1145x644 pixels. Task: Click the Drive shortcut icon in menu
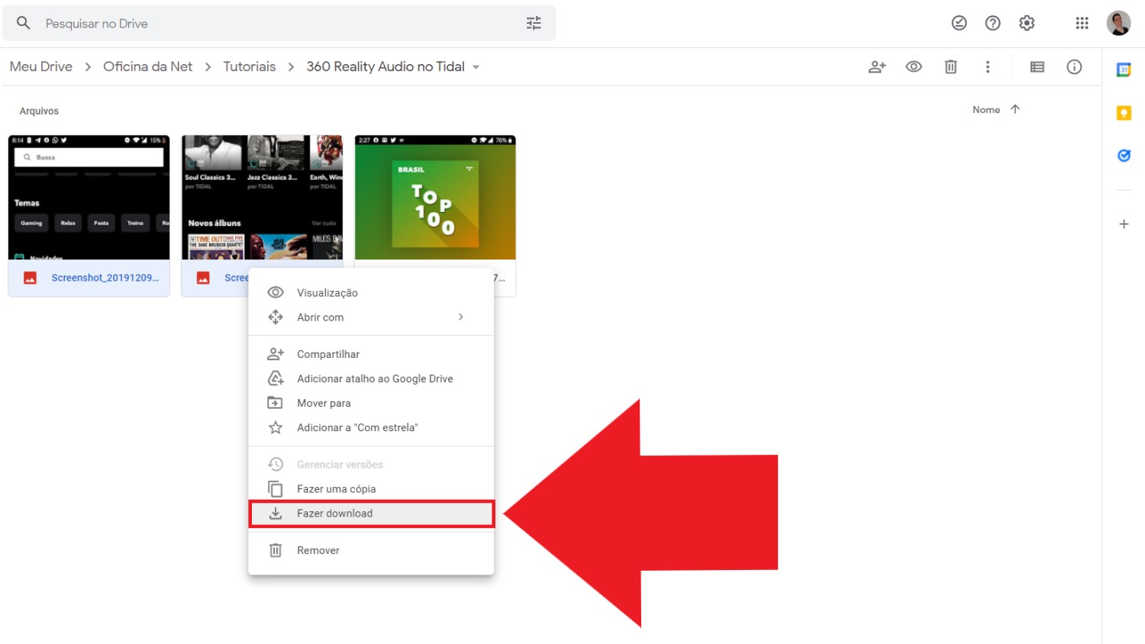[x=276, y=378]
